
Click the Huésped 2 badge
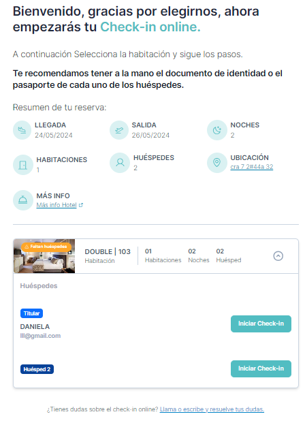pyautogui.click(x=37, y=369)
